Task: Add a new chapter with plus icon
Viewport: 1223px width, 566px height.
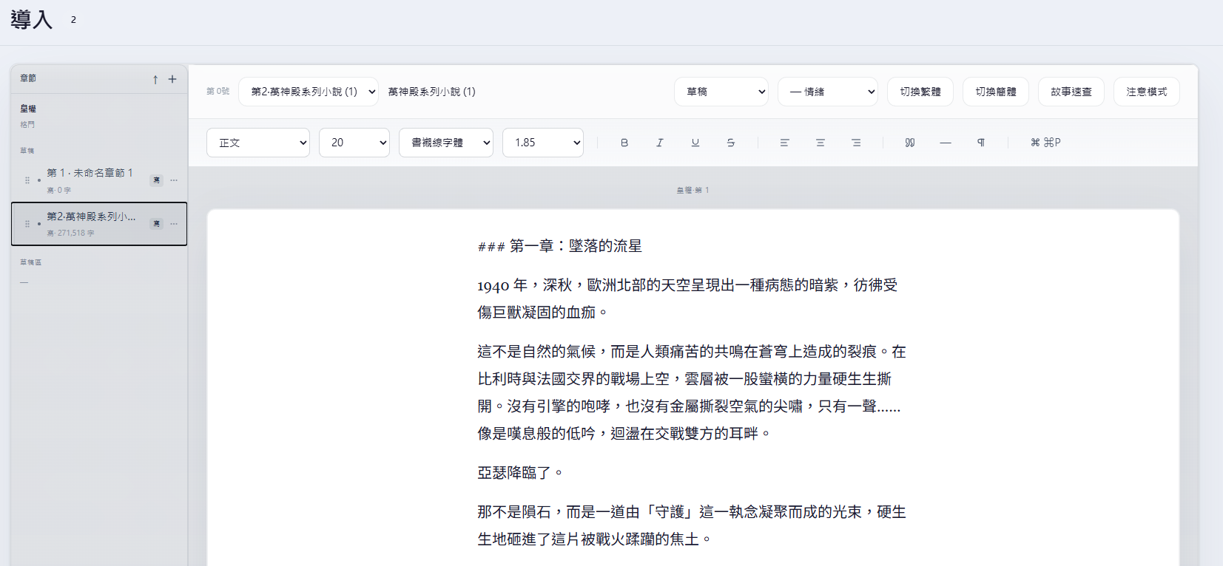Action: [x=172, y=79]
